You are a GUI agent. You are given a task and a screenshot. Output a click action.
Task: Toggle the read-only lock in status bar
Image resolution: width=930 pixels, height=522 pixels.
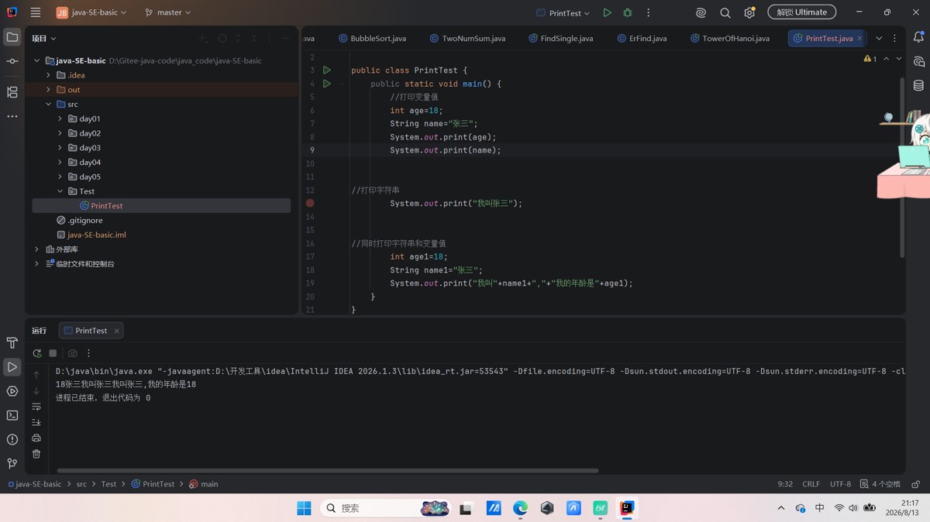pyautogui.click(x=915, y=484)
